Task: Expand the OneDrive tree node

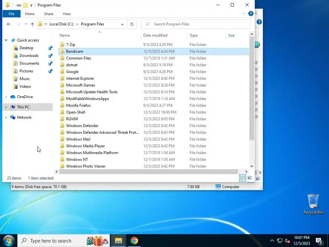Action: [6, 97]
